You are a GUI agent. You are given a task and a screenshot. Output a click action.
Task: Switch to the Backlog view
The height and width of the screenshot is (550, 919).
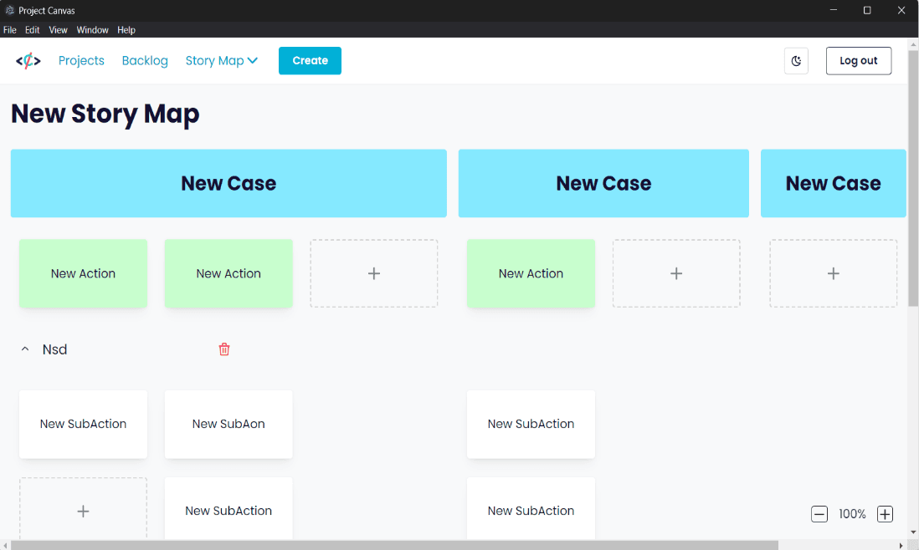click(x=144, y=60)
